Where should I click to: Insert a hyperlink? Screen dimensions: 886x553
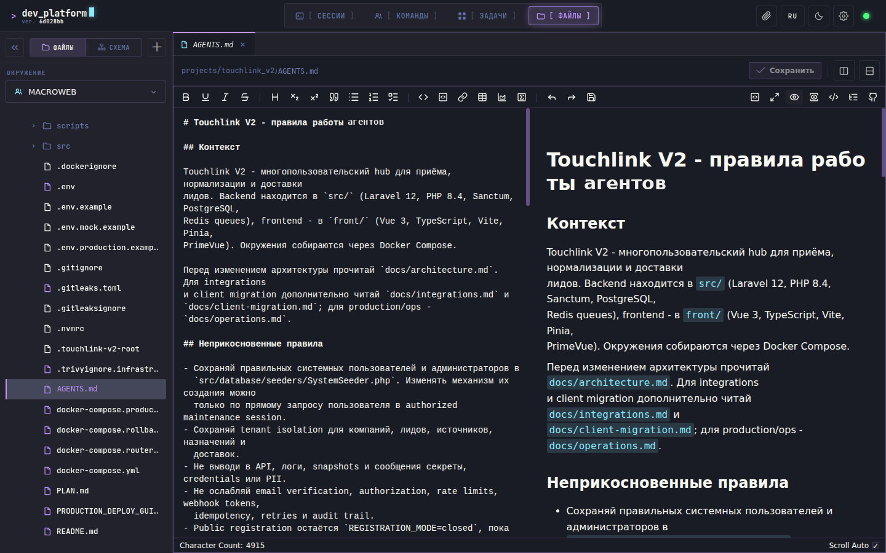(x=463, y=97)
